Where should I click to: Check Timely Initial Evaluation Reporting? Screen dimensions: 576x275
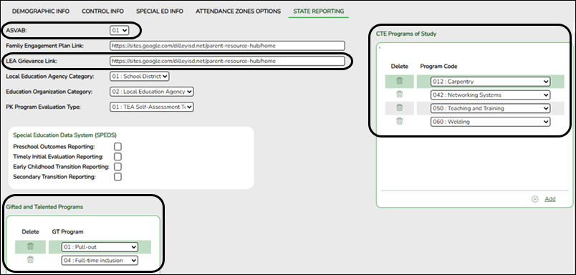117,157
